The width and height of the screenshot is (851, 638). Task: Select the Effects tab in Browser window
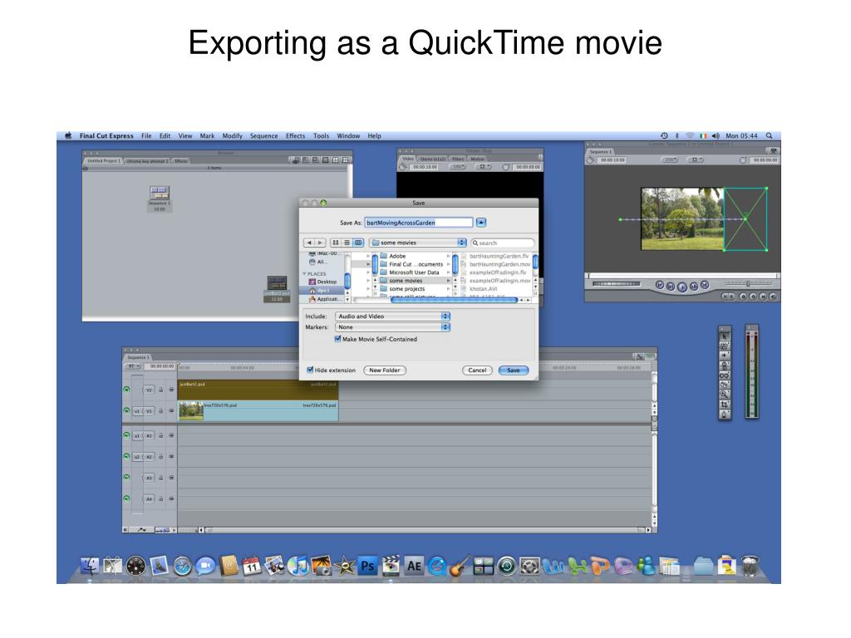(181, 161)
